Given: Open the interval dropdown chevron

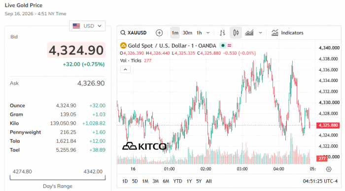Looking at the screenshot, I should pyautogui.click(x=208, y=33).
